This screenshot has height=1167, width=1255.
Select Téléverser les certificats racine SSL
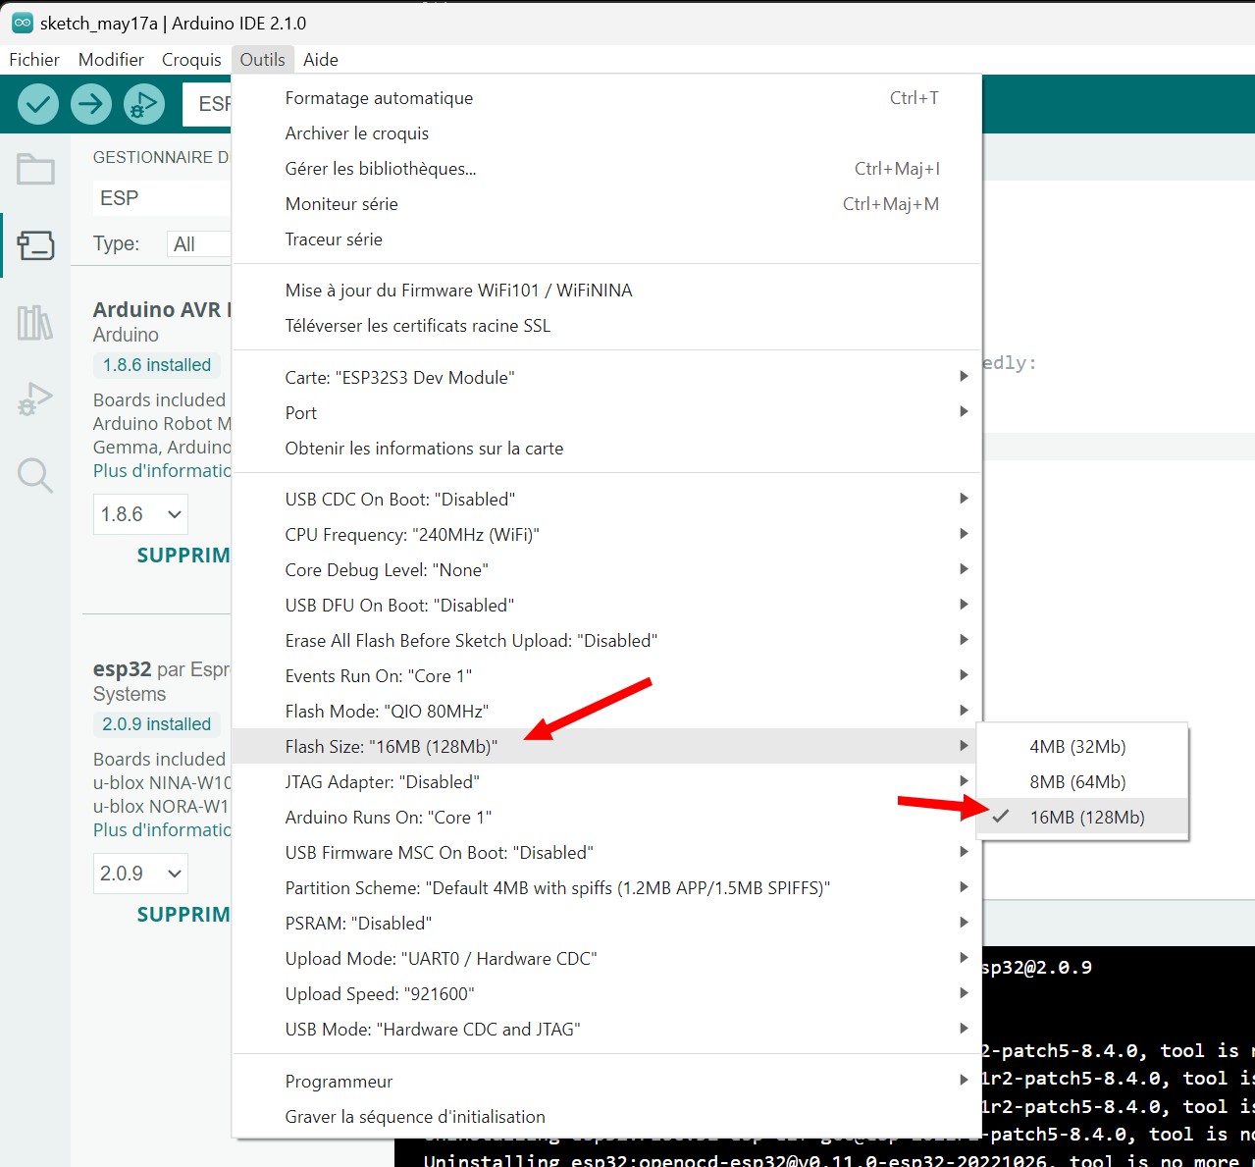point(606,326)
